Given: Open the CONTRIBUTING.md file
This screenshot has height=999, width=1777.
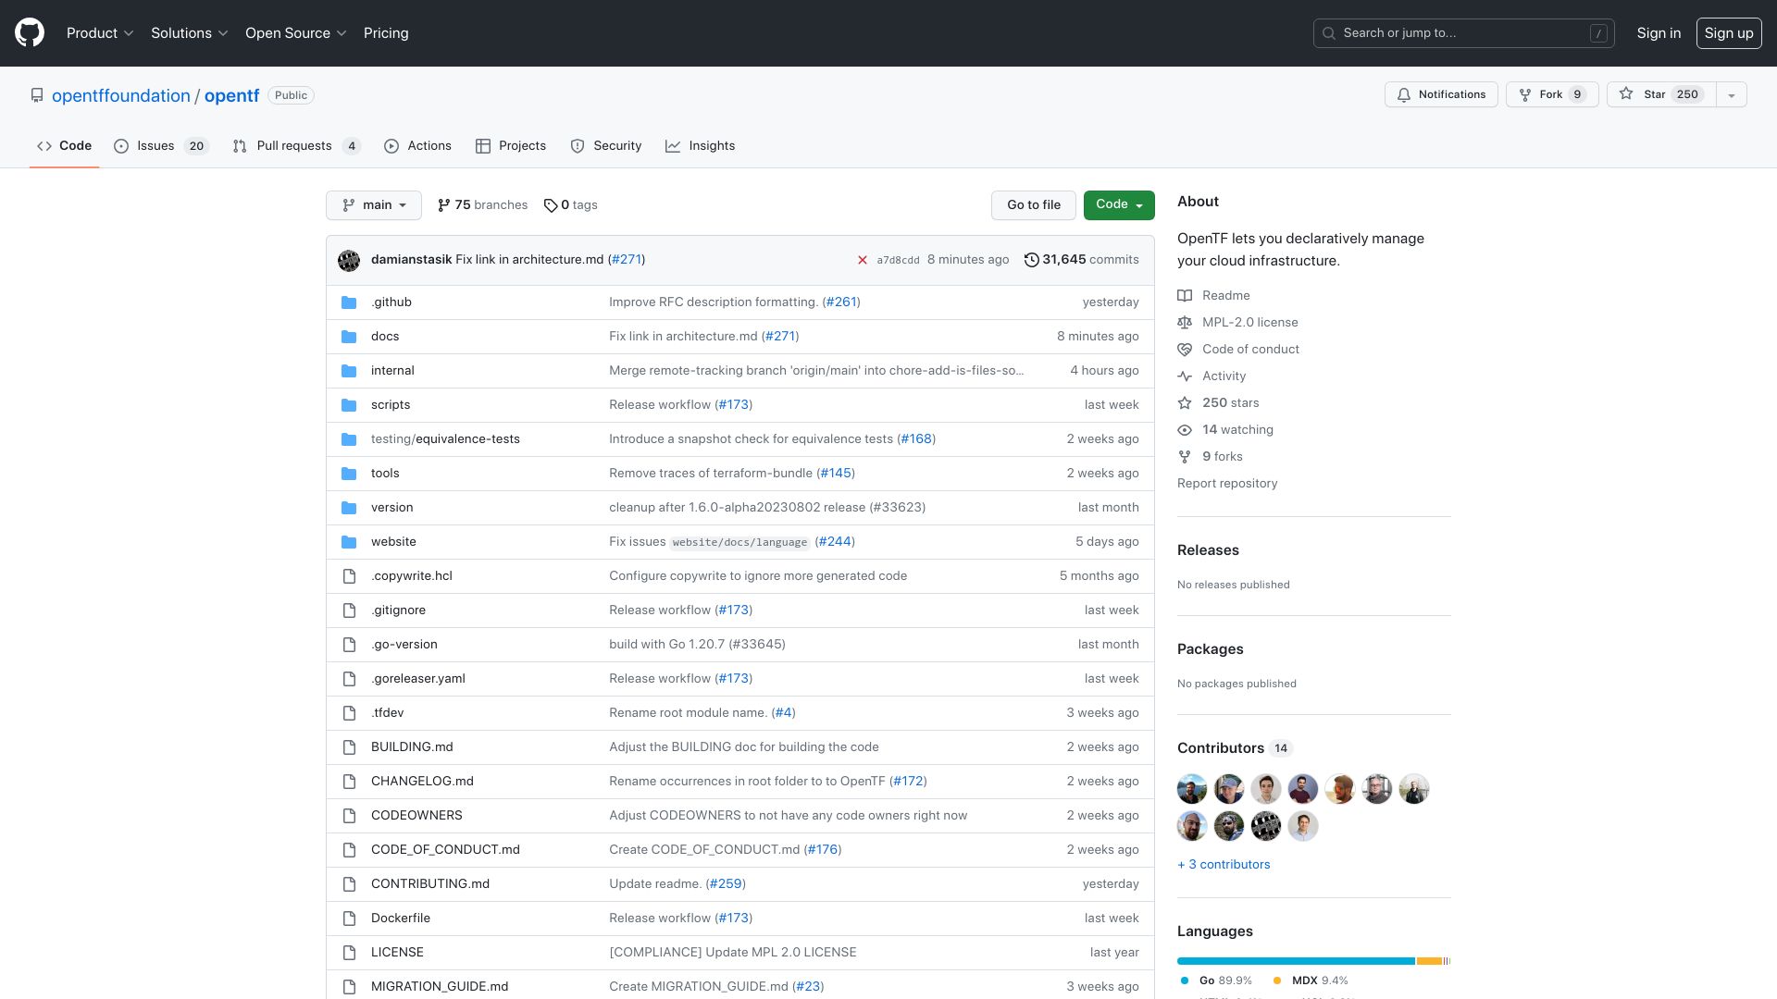Looking at the screenshot, I should point(430,884).
